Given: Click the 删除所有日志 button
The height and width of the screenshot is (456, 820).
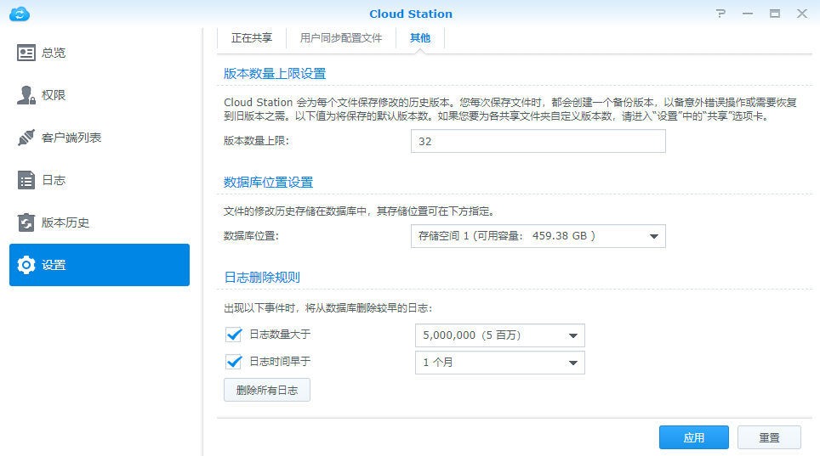Looking at the screenshot, I should click(267, 390).
